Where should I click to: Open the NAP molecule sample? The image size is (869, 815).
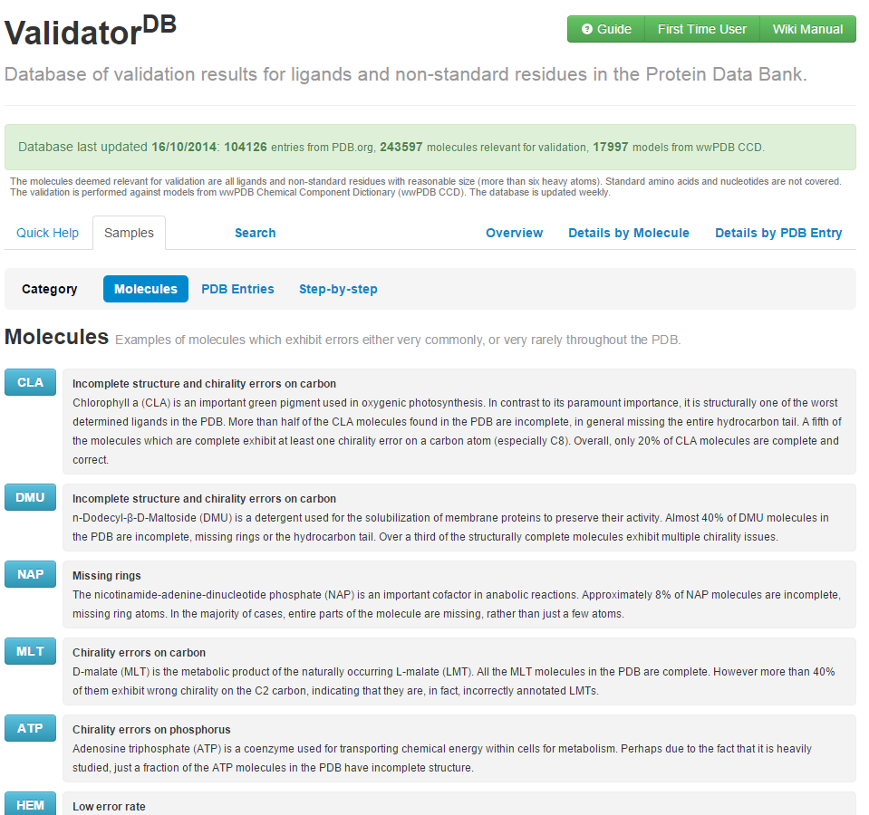pyautogui.click(x=31, y=574)
